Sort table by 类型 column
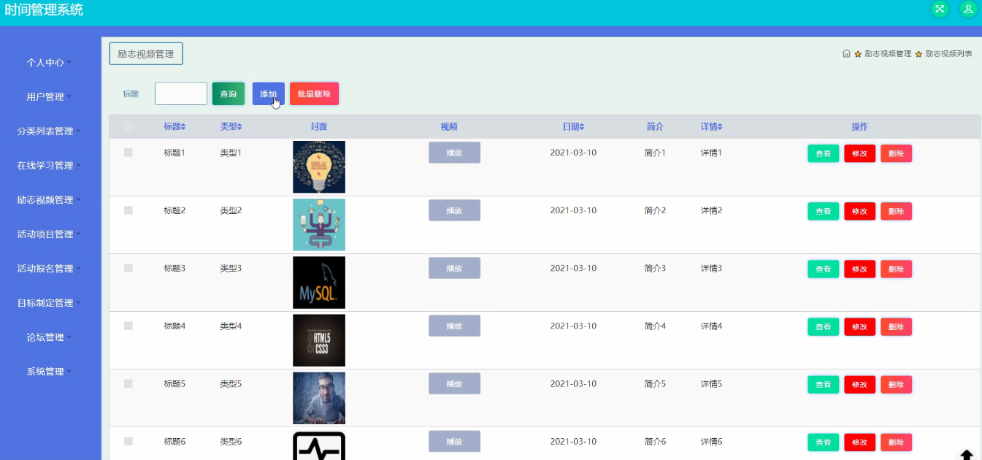 point(231,127)
